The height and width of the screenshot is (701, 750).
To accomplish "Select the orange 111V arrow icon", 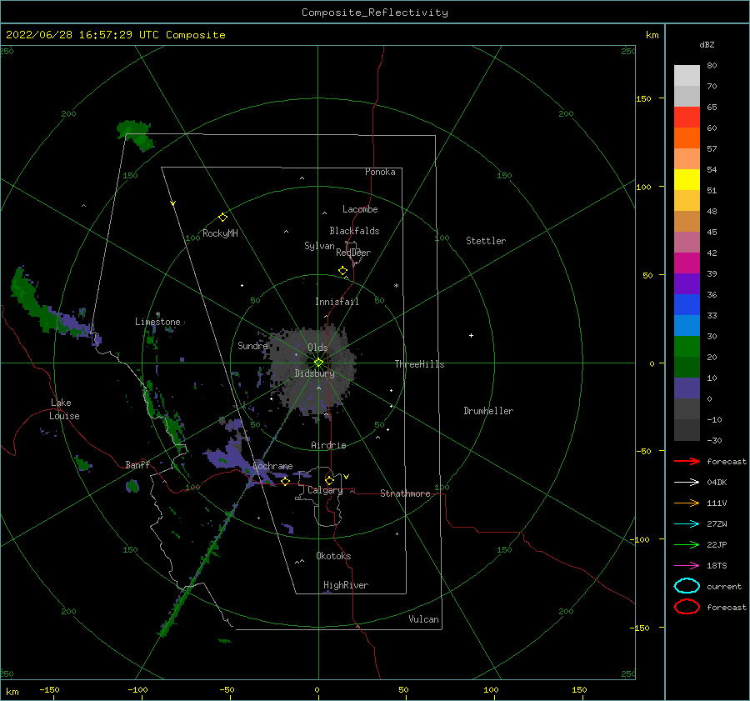I will [687, 503].
